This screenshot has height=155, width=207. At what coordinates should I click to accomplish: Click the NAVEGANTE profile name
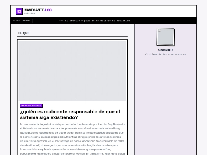(166, 50)
